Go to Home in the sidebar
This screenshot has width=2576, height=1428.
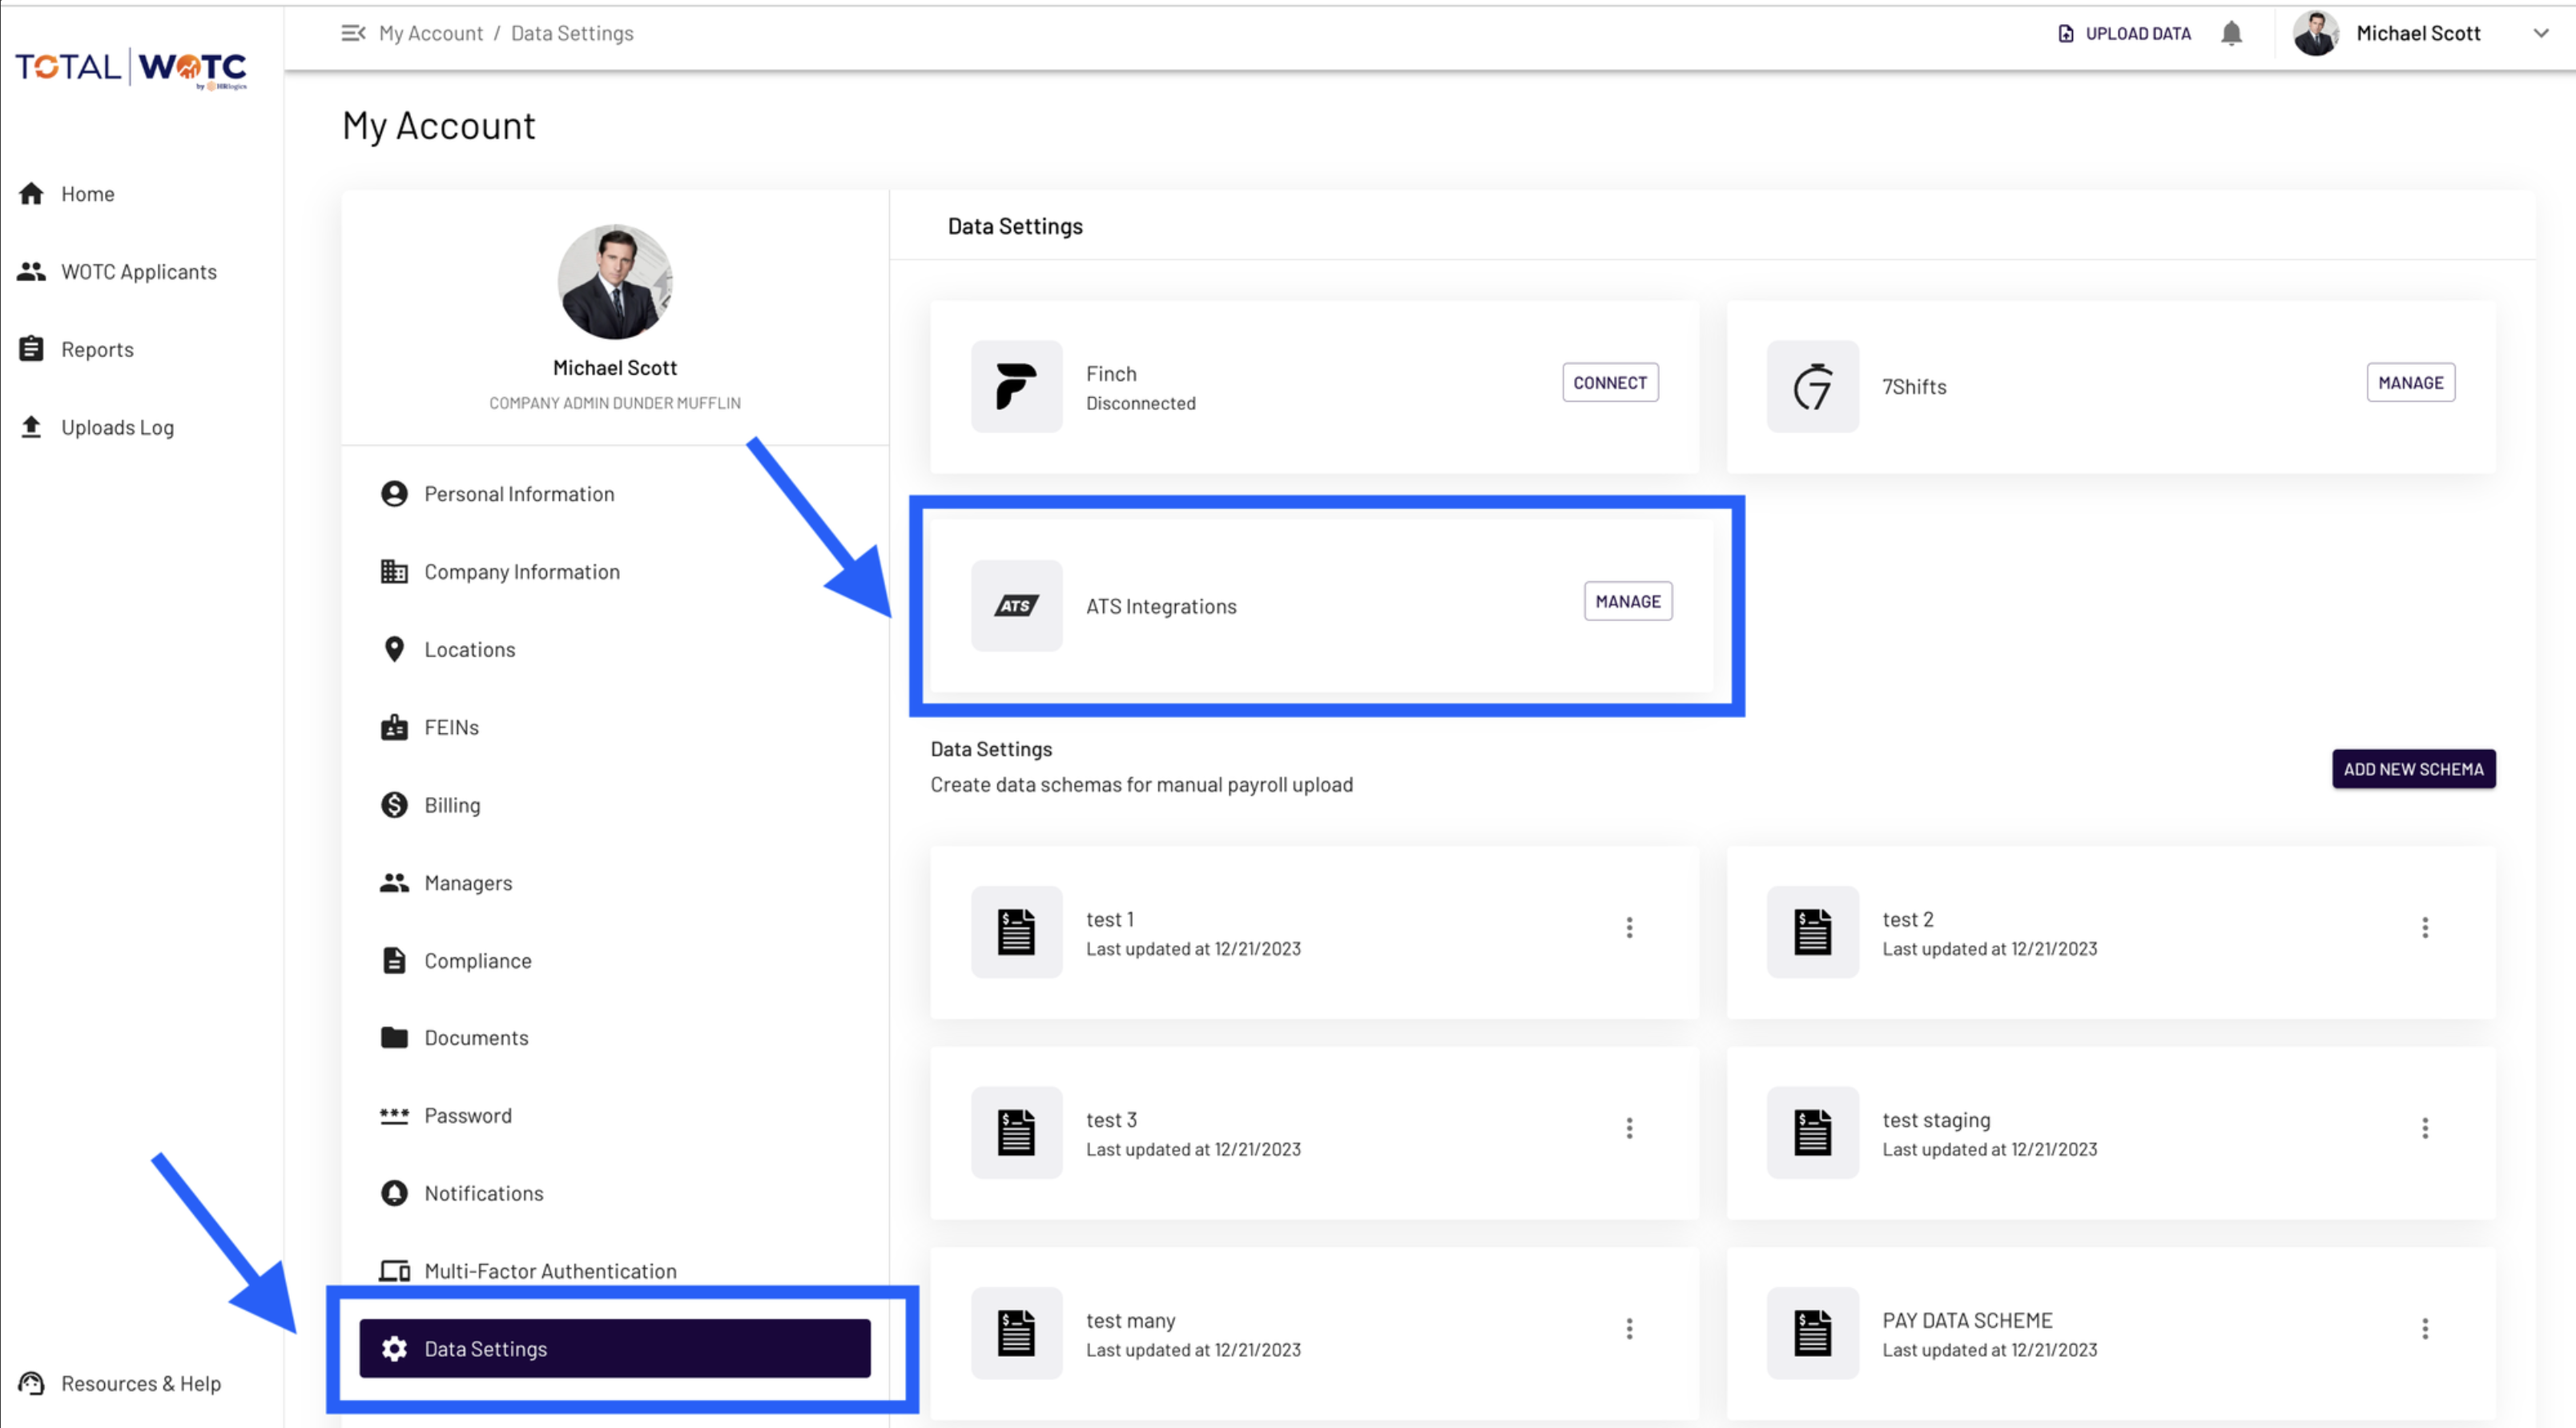click(88, 194)
